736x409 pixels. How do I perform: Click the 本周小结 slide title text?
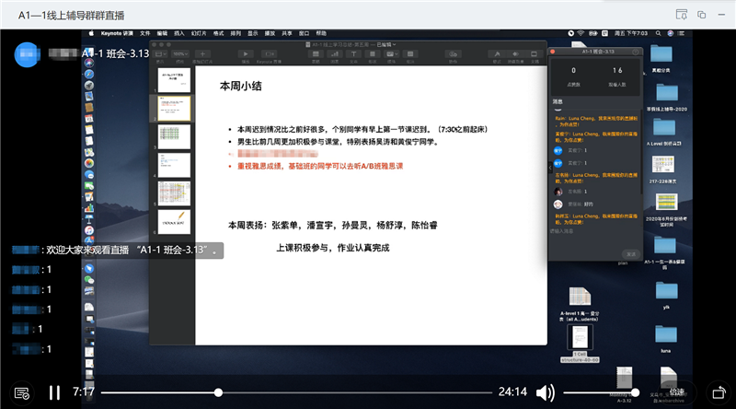tap(239, 86)
